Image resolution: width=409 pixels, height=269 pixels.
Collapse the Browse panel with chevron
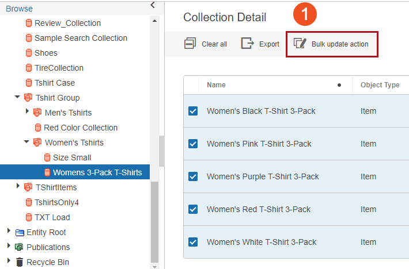tap(153, 5)
